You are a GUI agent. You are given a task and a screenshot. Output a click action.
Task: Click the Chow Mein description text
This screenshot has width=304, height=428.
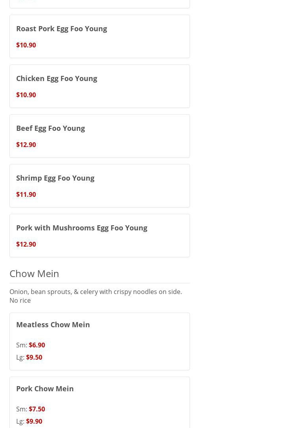(96, 296)
